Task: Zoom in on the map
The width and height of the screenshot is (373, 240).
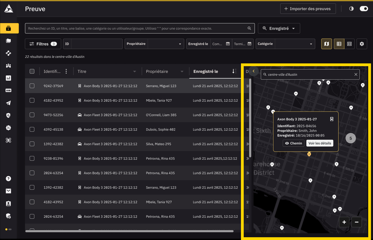Action: pyautogui.click(x=344, y=222)
